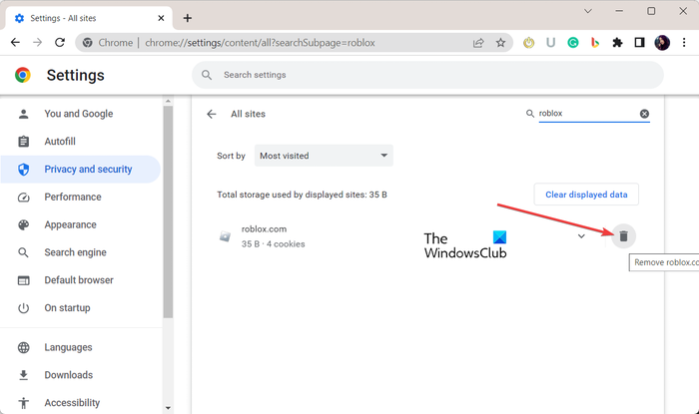Open Default browser settings
The image size is (699, 414).
[79, 280]
